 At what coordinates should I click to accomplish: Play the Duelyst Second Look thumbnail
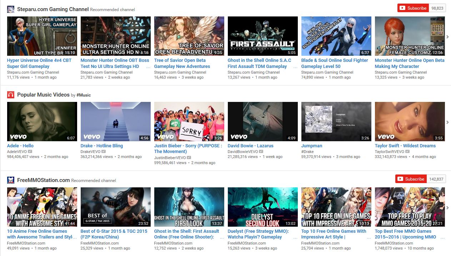[x=263, y=207]
